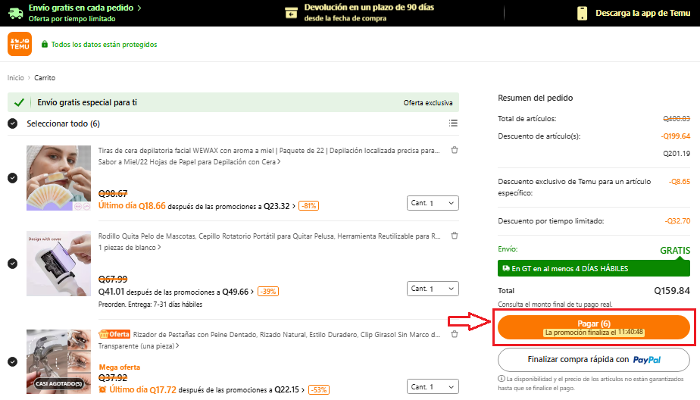Image resolution: width=700 pixels, height=400 pixels.
Task: Open quantity dropdown for wax strips
Action: [x=433, y=203]
